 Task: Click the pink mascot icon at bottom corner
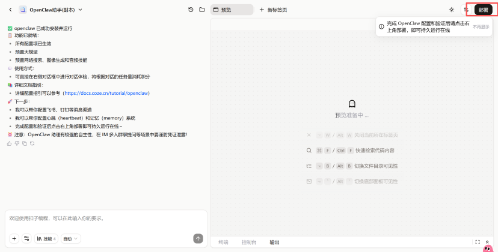[488, 249]
